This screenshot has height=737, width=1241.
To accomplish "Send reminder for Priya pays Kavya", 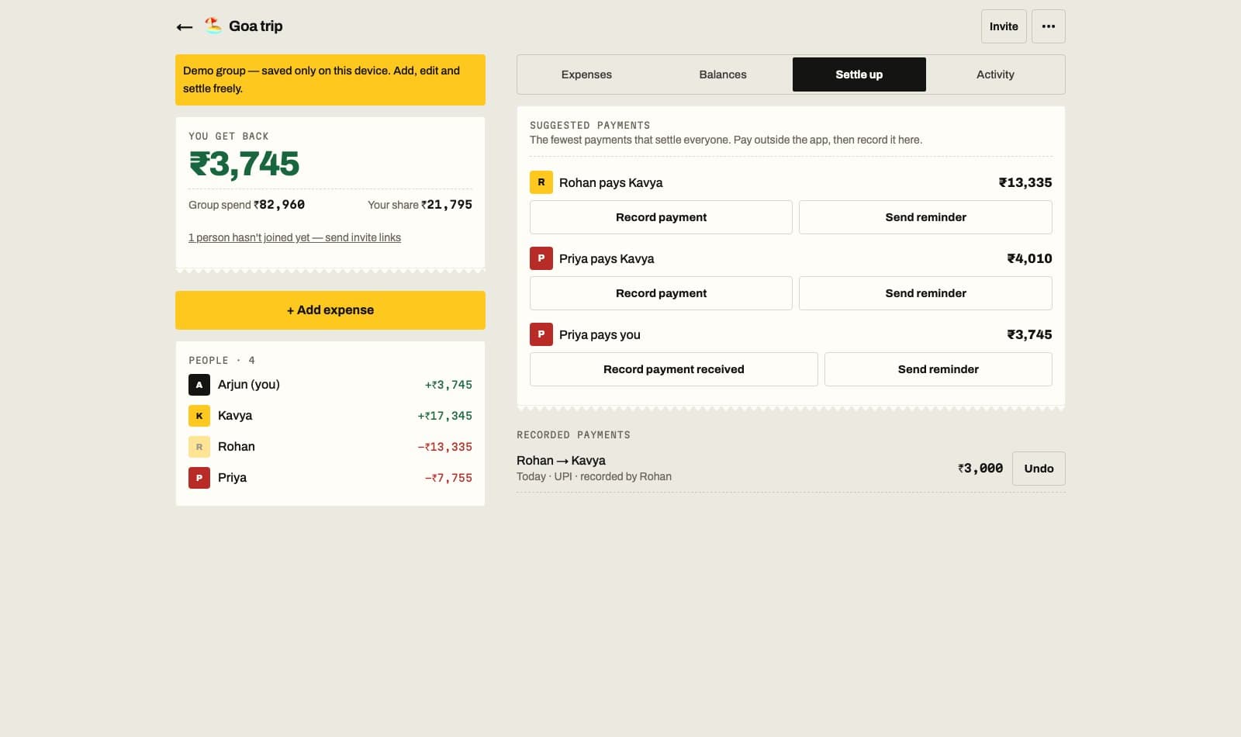I will (925, 293).
